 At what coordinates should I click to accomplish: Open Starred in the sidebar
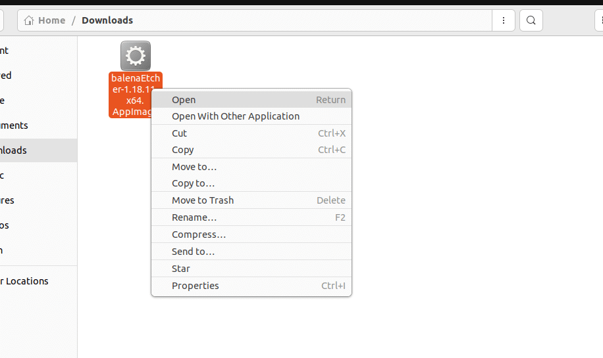coord(38,76)
